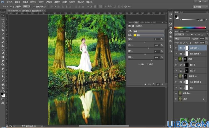Toggle the 自动选择 checkbox
Viewport: 209px width, 128px height.
(x=11, y=7)
